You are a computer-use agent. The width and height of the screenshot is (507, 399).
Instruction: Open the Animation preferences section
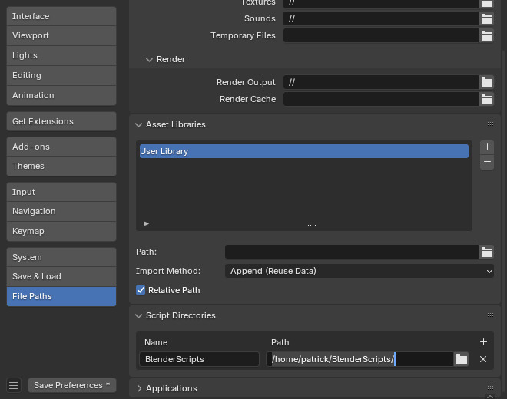61,96
